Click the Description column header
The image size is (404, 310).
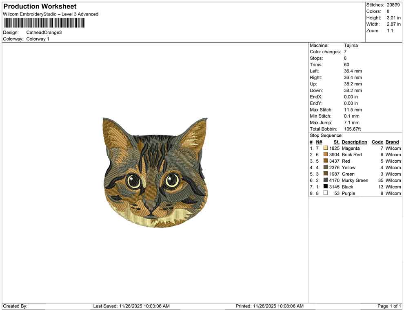(354, 142)
